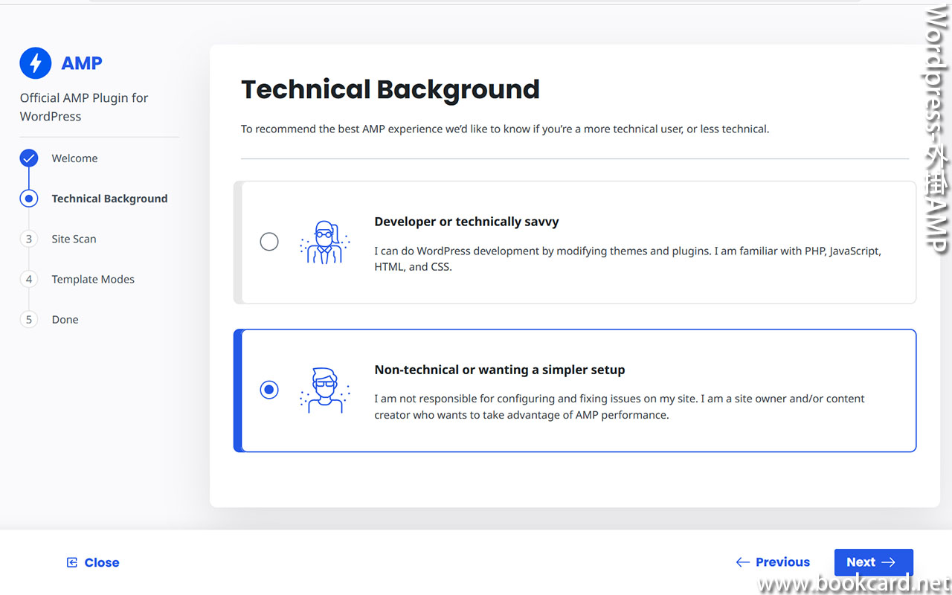Click the Non-technical or simpler setup heading

pos(499,370)
